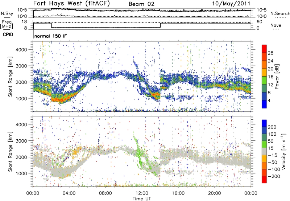Click the velocity panel 'Slant Range [km]' label
Viewport: 290px width, 201px height.
10,151
